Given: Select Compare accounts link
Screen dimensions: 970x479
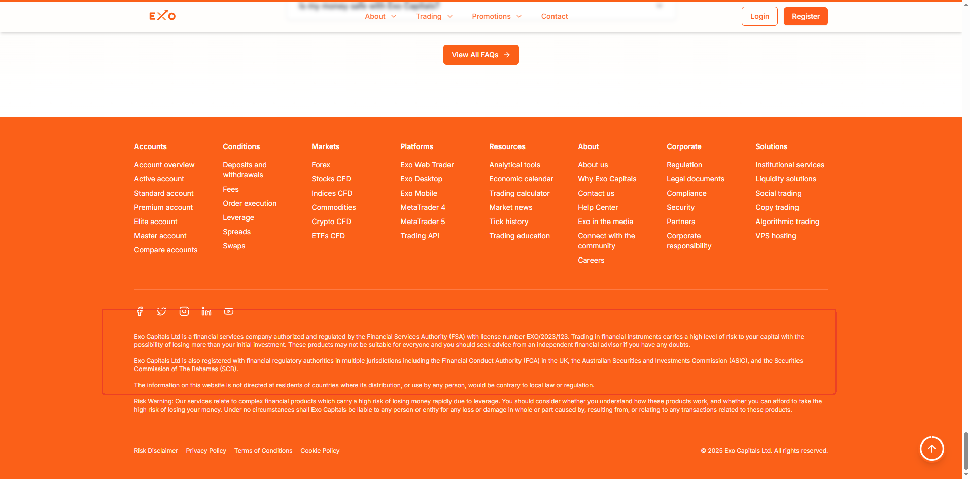Looking at the screenshot, I should [x=166, y=250].
